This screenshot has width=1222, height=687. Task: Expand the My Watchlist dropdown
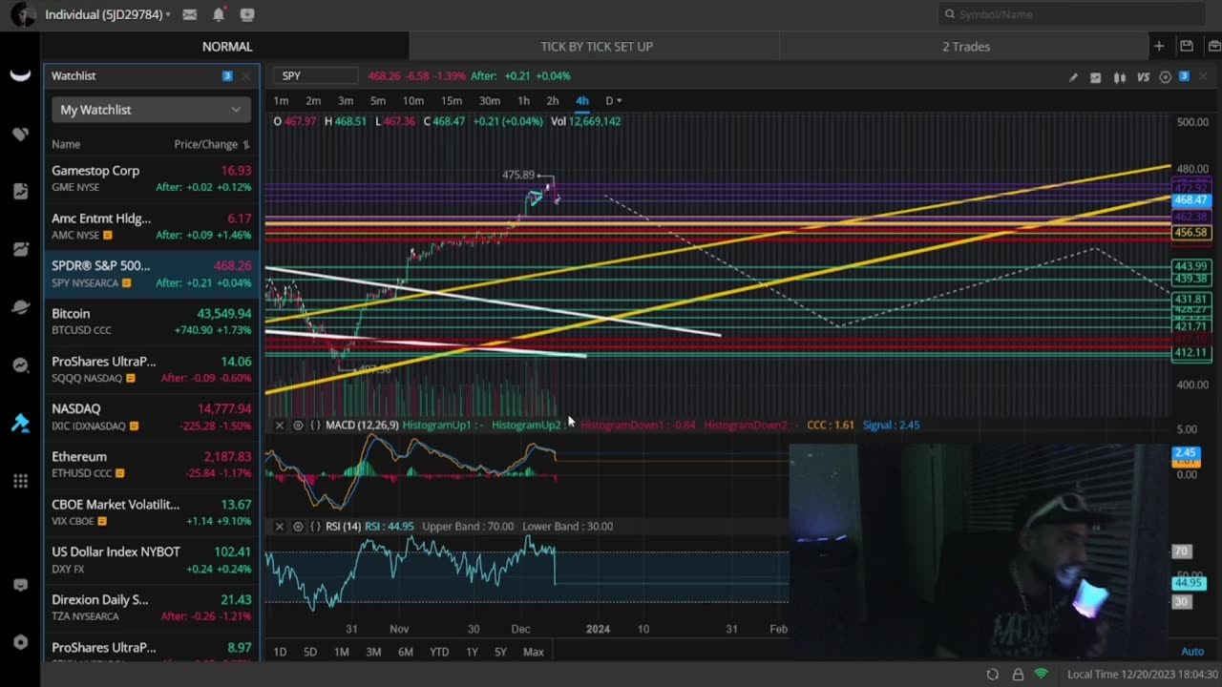click(151, 110)
